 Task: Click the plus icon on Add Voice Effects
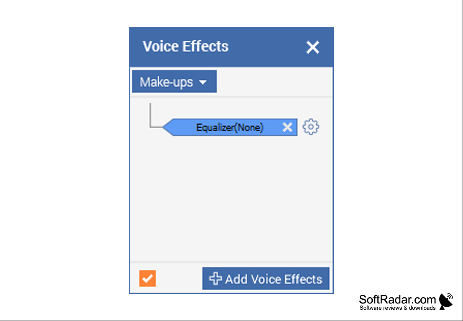(215, 278)
